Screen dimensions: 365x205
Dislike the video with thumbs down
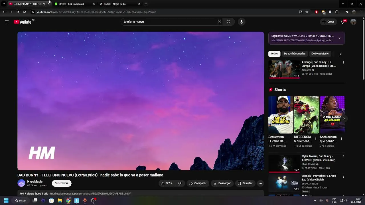[180, 183]
